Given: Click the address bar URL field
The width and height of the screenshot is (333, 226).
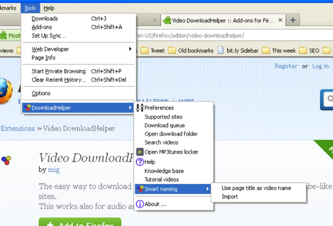Looking at the screenshot, I should coord(234,36).
